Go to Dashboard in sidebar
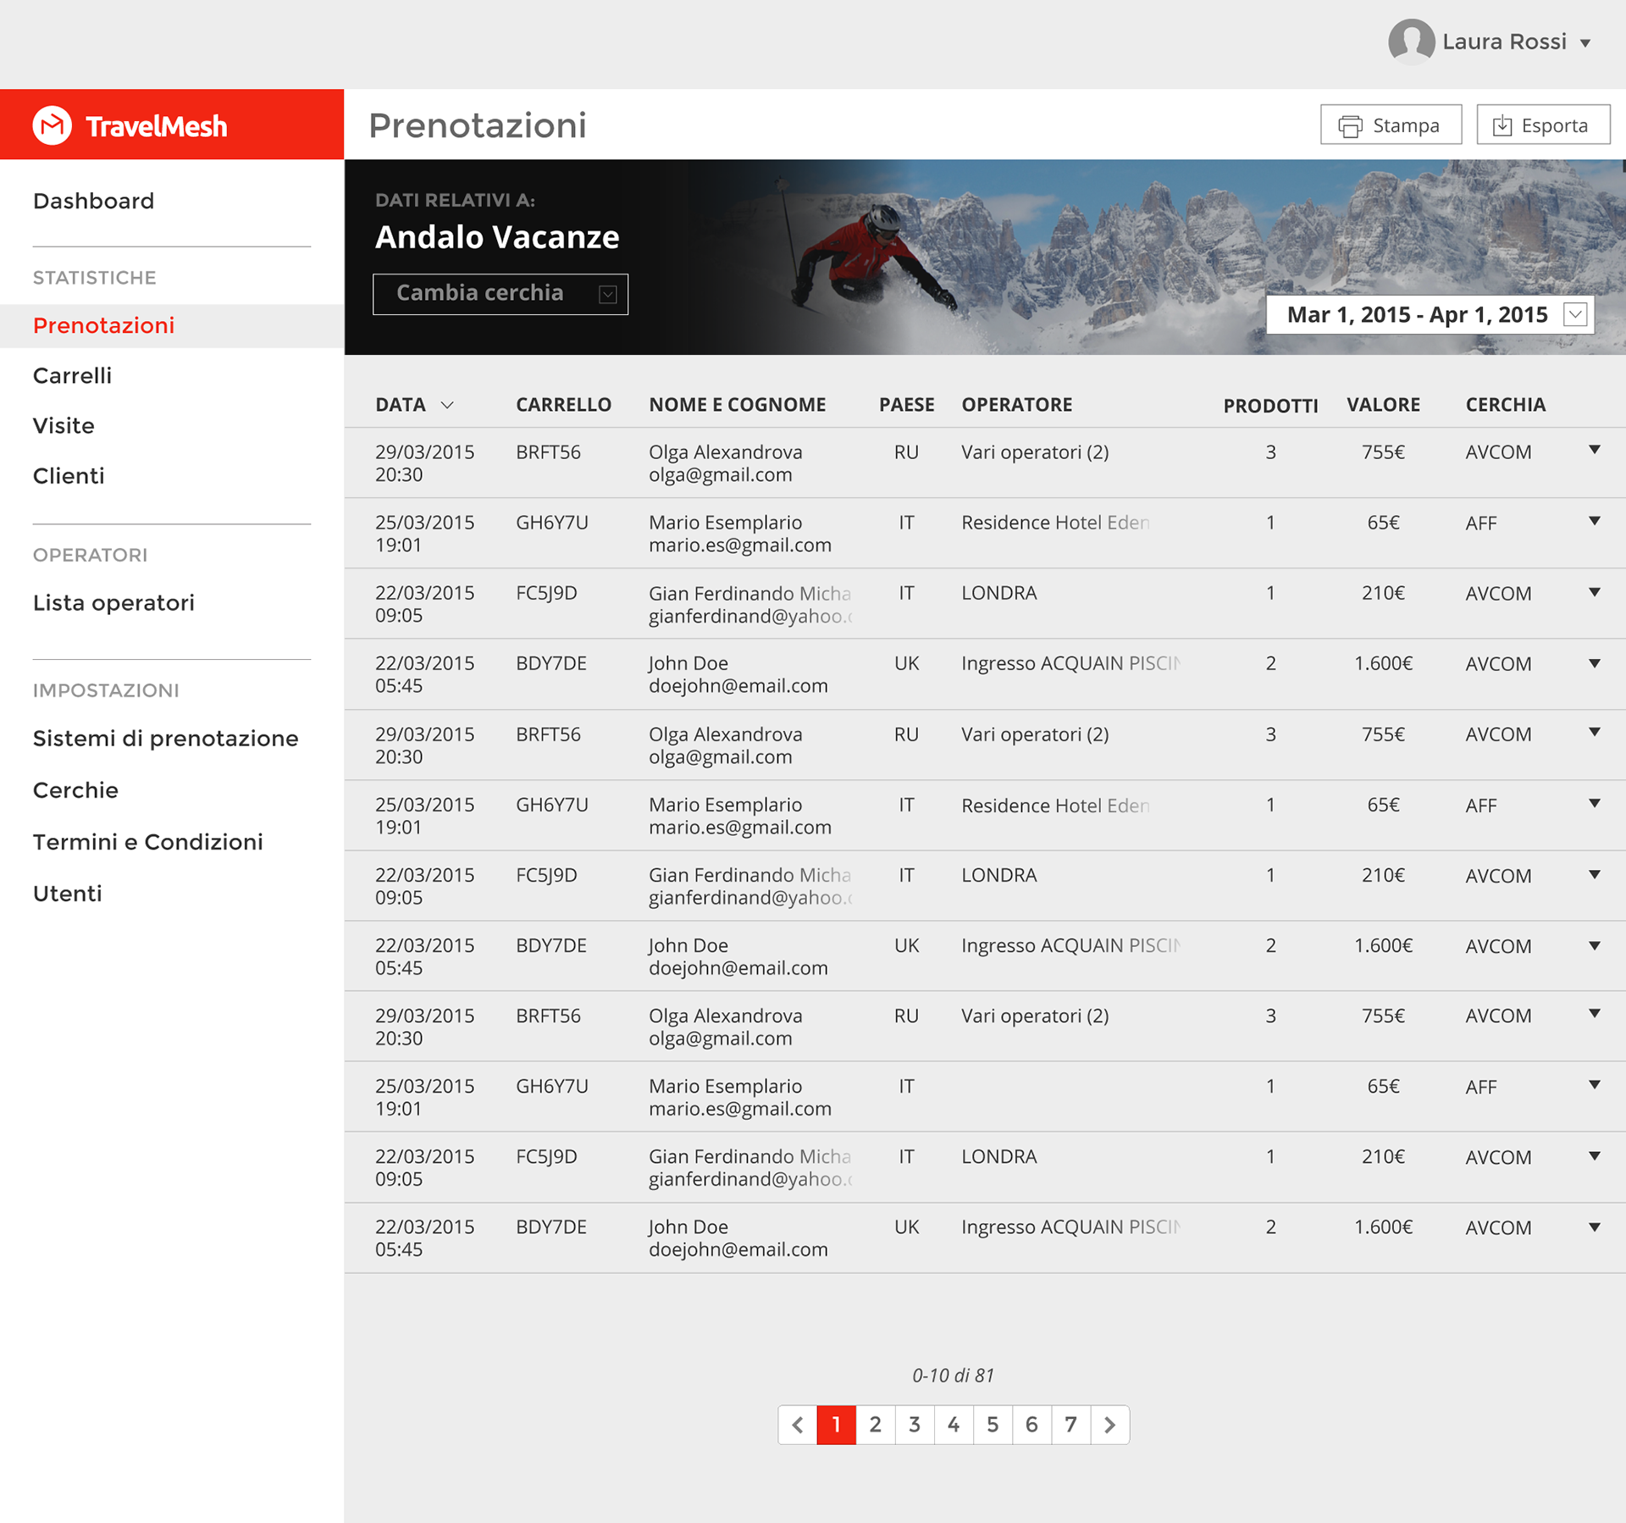Image resolution: width=1626 pixels, height=1523 pixels. (x=93, y=201)
